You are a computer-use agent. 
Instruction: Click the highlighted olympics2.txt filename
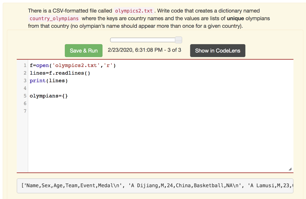[134, 11]
